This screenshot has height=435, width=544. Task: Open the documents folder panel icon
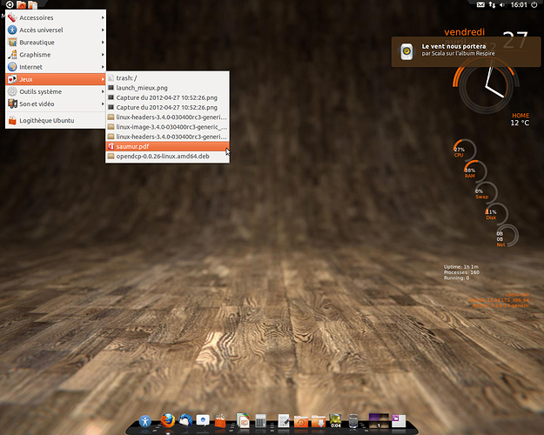(x=32, y=4)
